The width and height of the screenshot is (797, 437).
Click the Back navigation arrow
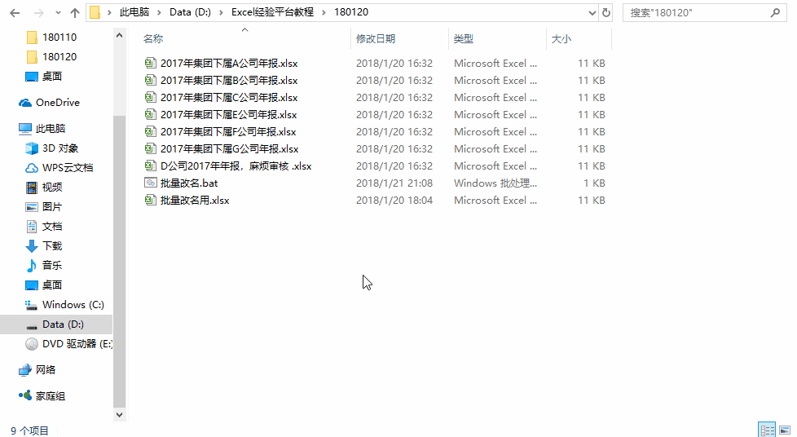point(15,13)
